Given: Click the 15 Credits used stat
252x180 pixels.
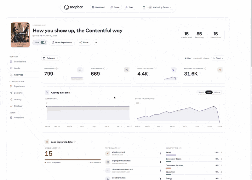Looking at the screenshot, I should pyautogui.click(x=186, y=35).
